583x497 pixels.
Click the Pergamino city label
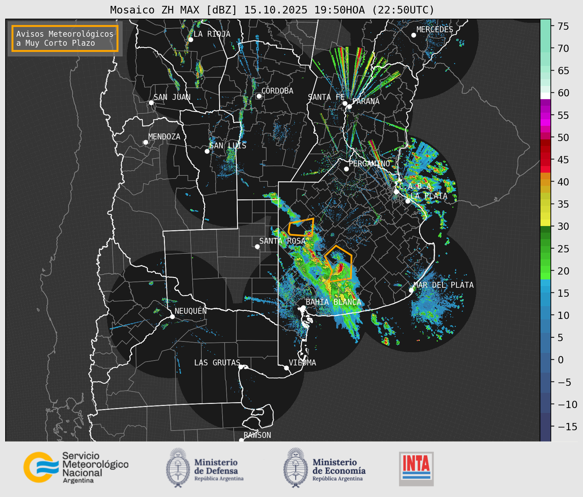[x=369, y=163]
